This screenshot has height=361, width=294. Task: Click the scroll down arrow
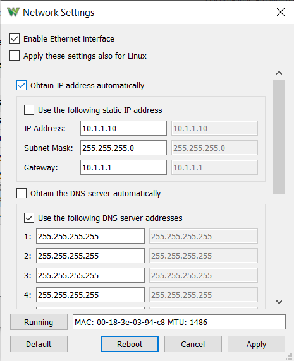[279, 302]
